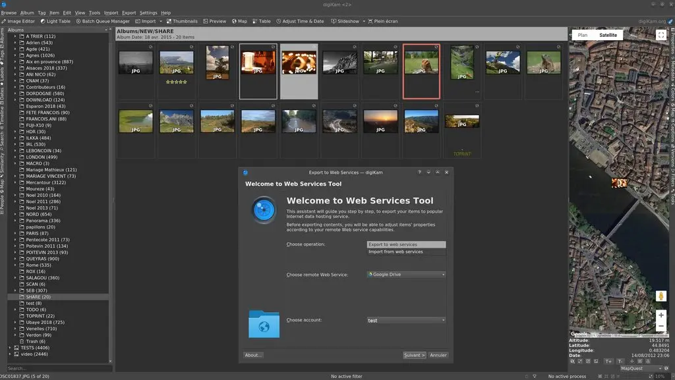Open the About dialog of Web Services Tool
Viewport: 675px width, 380px height.
tap(253, 355)
